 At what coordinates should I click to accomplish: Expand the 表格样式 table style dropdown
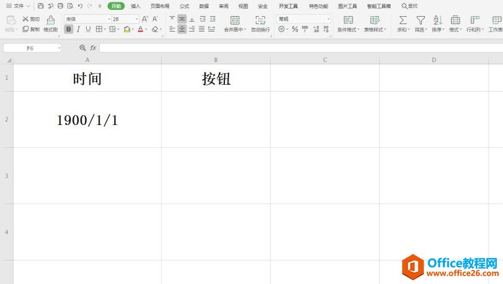tap(385, 30)
